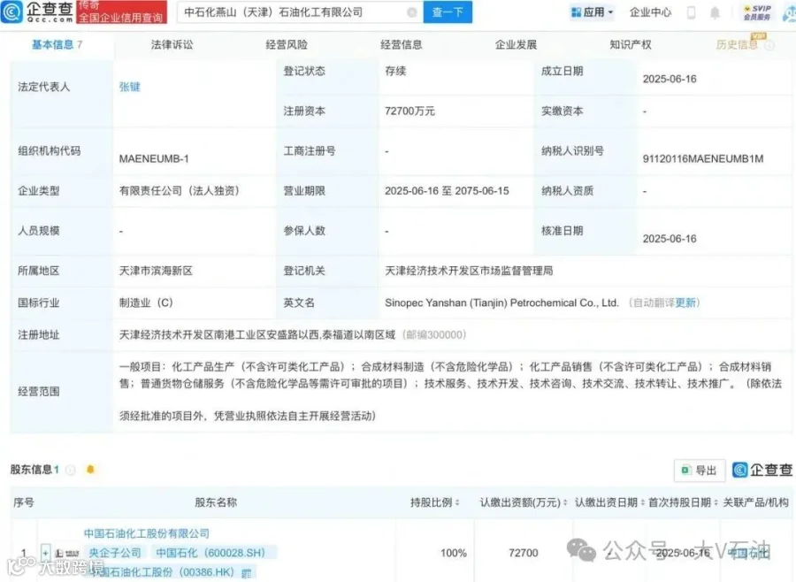Click the 中国石油化工股份 (00386.HK) tag
The height and width of the screenshot is (582, 796).
click(x=169, y=572)
